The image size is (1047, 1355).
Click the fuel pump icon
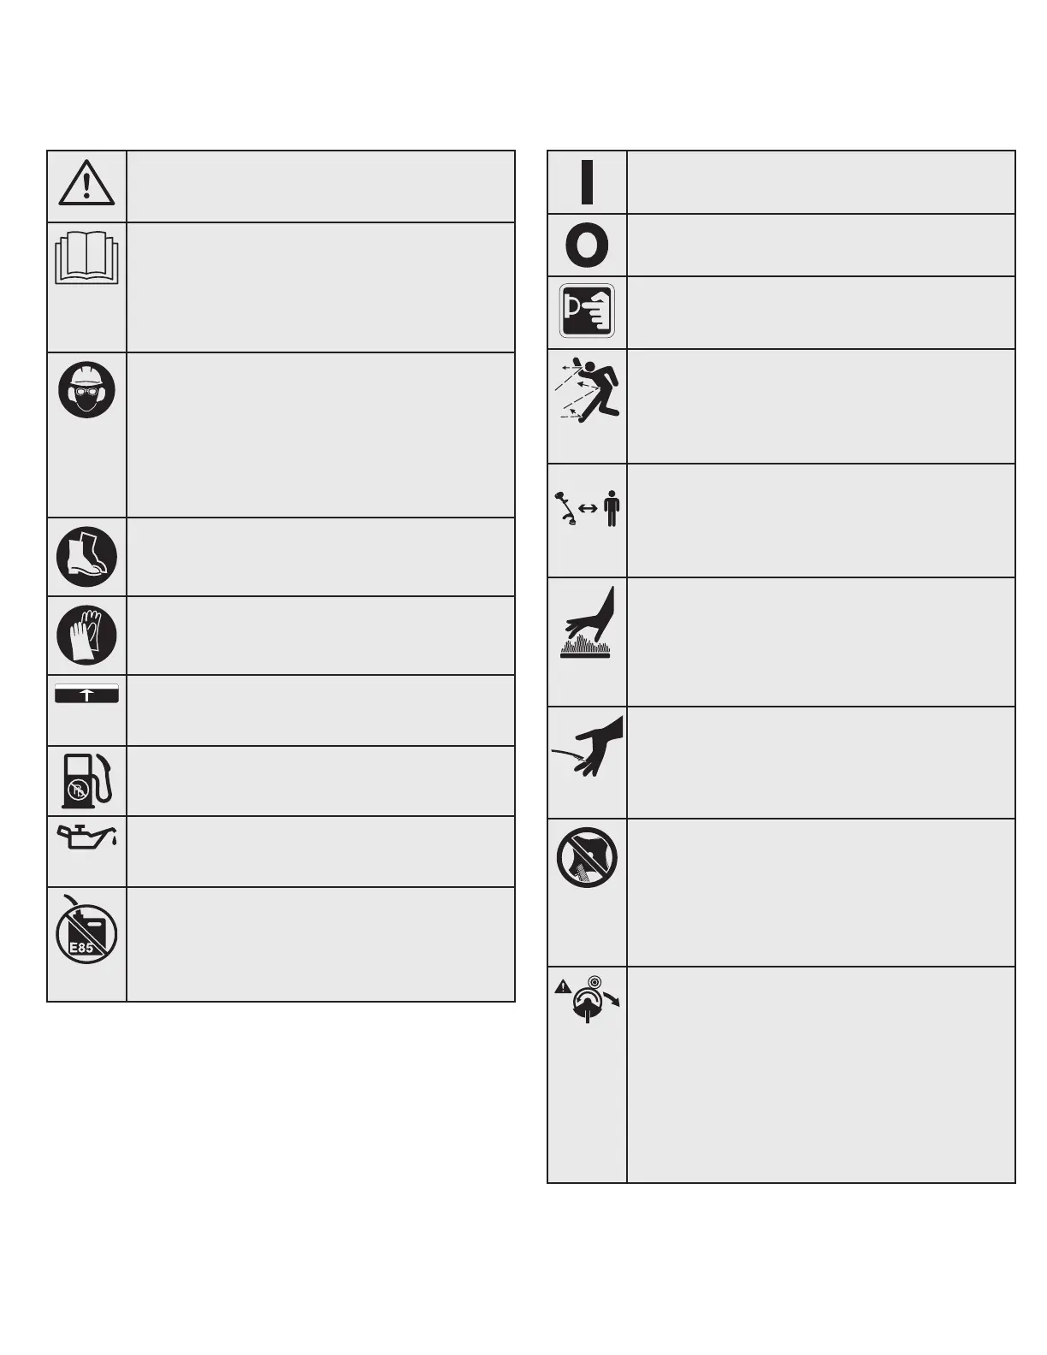(86, 780)
